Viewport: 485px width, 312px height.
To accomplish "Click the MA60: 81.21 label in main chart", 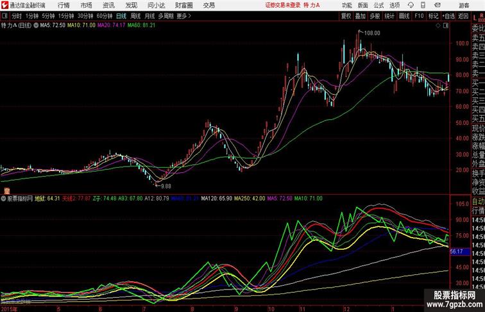I will coord(141,26).
